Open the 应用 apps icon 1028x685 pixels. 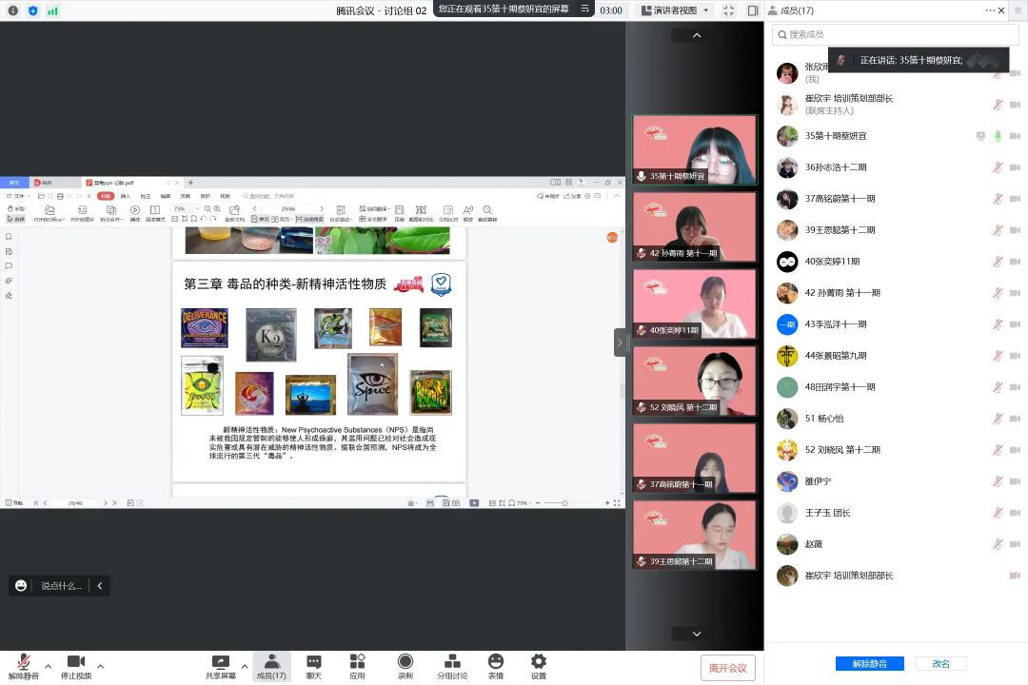point(357,662)
